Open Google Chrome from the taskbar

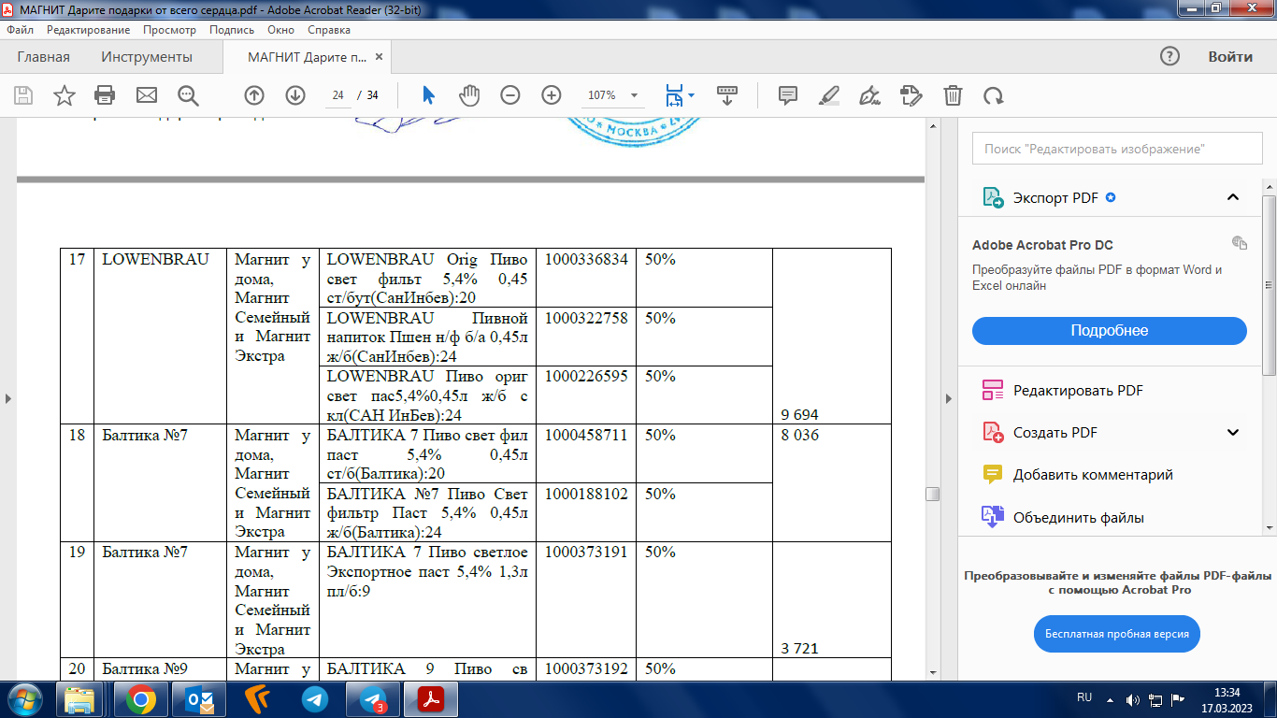coord(141,699)
